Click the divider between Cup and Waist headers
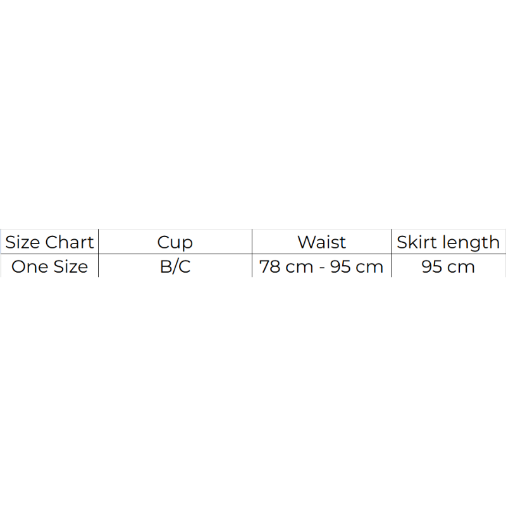The height and width of the screenshot is (506, 506). (252, 242)
